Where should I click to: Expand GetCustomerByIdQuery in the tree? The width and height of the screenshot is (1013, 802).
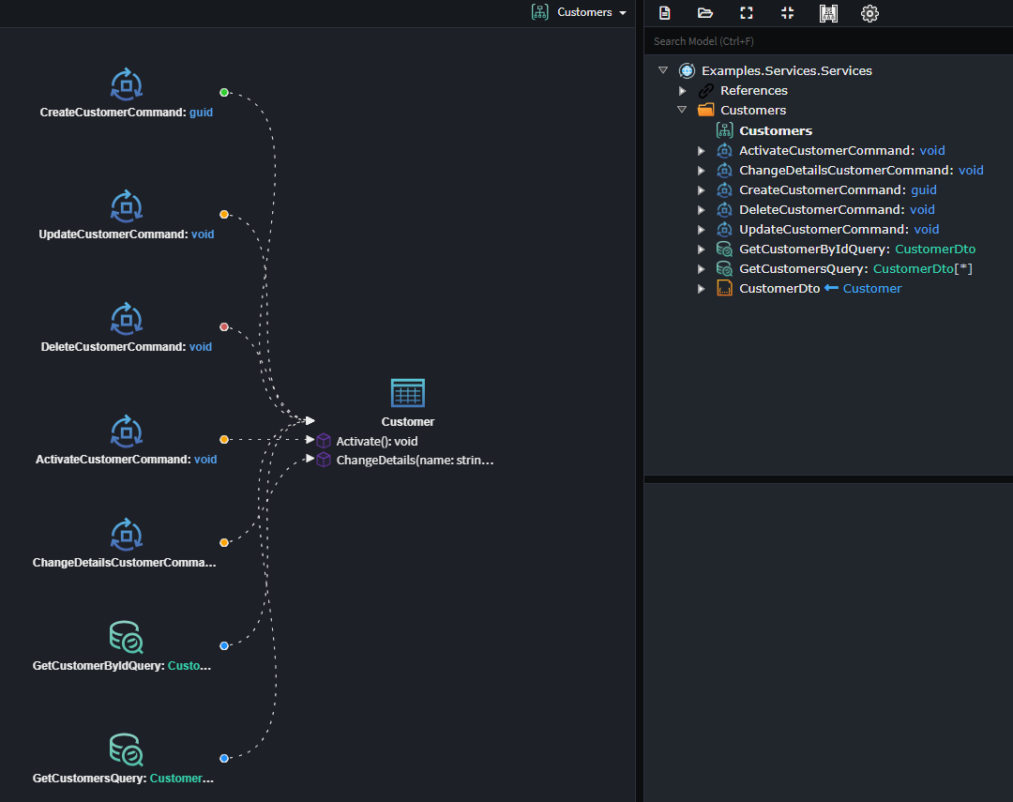[701, 250]
